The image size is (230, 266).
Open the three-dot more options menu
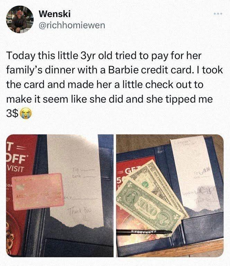(218, 14)
